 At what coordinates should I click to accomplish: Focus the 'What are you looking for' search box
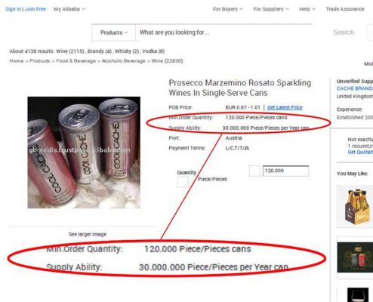(x=223, y=32)
